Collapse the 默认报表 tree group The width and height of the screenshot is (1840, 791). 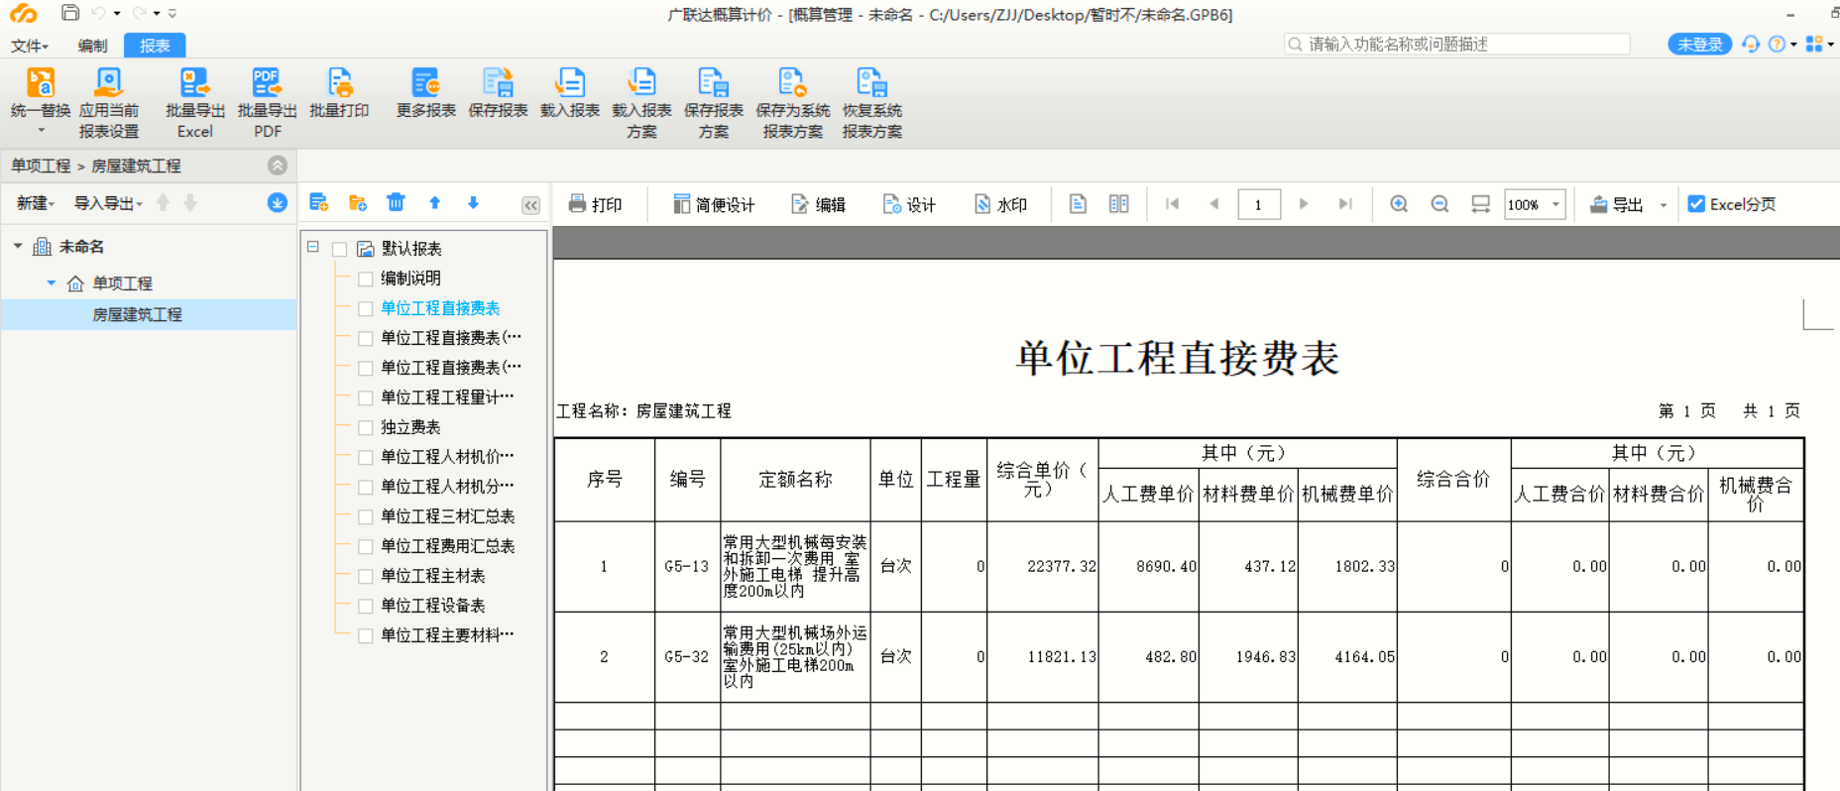pyautogui.click(x=313, y=247)
